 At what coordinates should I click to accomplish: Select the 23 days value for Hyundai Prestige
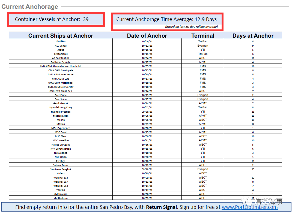pos(253,112)
